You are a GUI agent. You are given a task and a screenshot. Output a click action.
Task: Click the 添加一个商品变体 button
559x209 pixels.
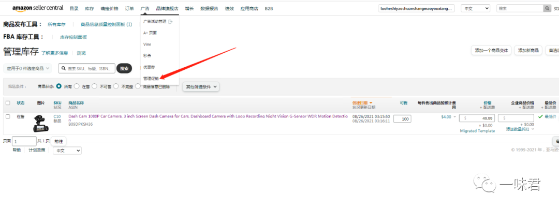point(491,50)
